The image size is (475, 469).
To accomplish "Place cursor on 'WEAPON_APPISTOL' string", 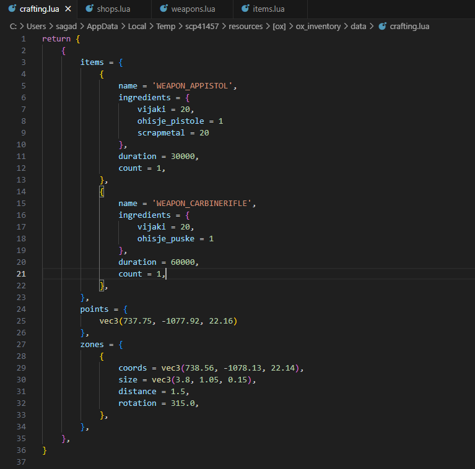I will 193,85.
